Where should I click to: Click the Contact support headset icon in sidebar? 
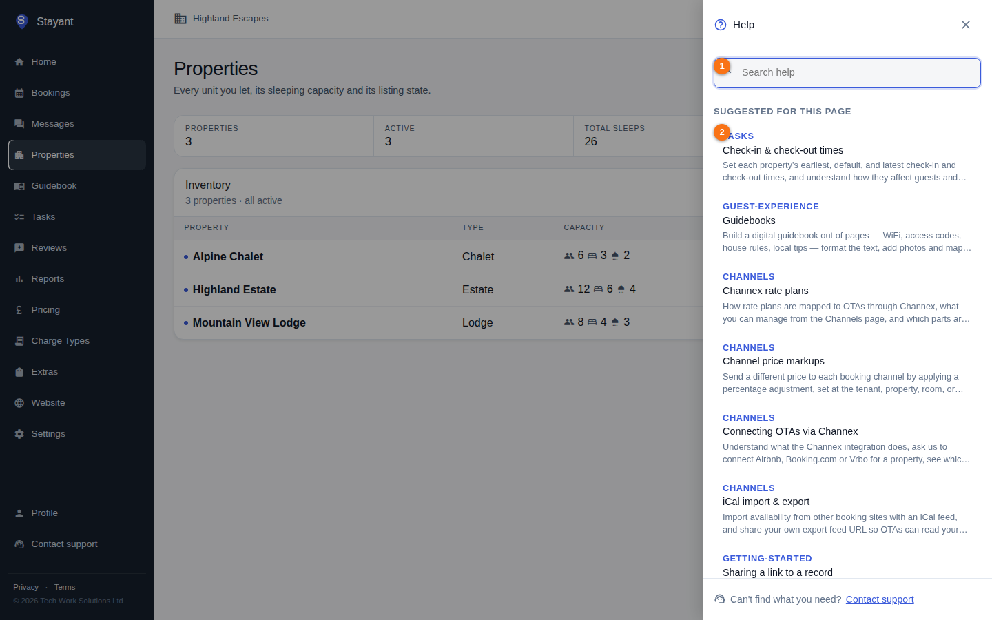coord(19,544)
